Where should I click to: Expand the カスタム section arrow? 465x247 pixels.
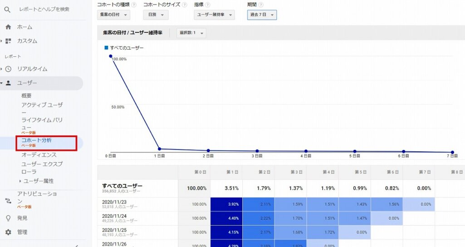pyautogui.click(x=1, y=41)
